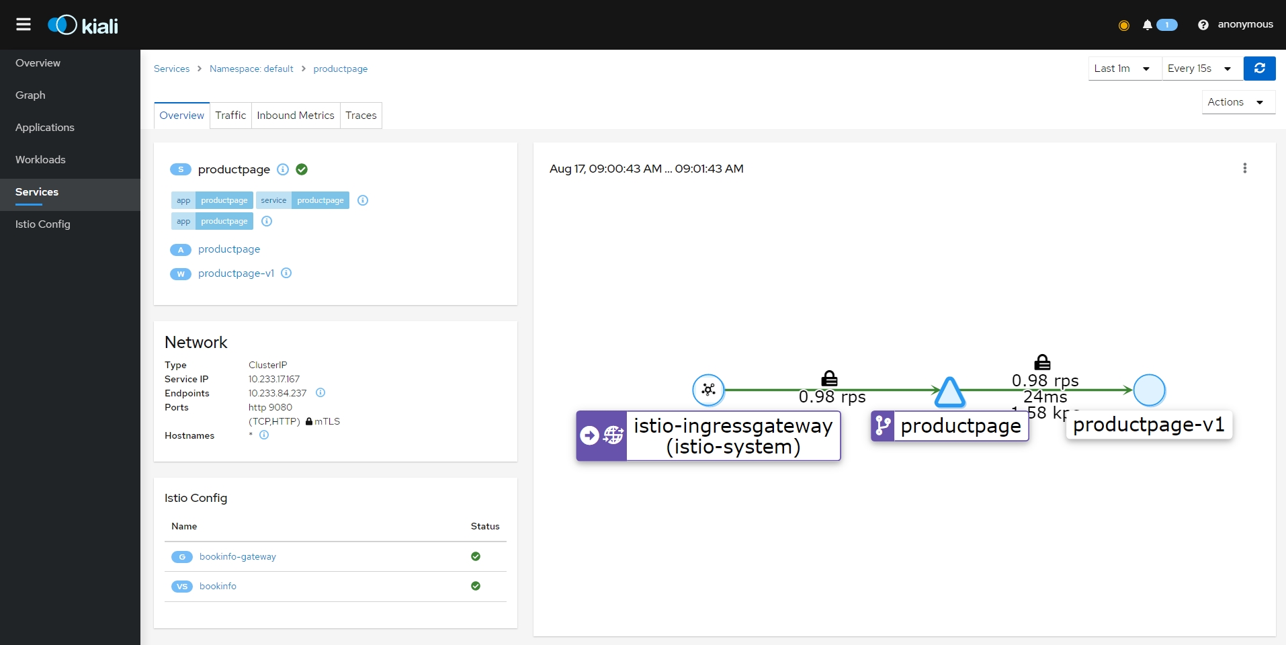
Task: Toggle the hamburger navigation menu
Action: click(24, 25)
